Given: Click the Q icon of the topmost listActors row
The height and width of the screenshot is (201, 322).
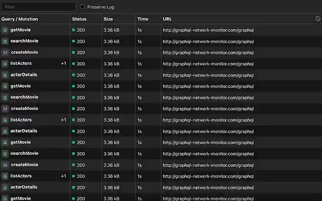Looking at the screenshot, I should coord(5,64).
